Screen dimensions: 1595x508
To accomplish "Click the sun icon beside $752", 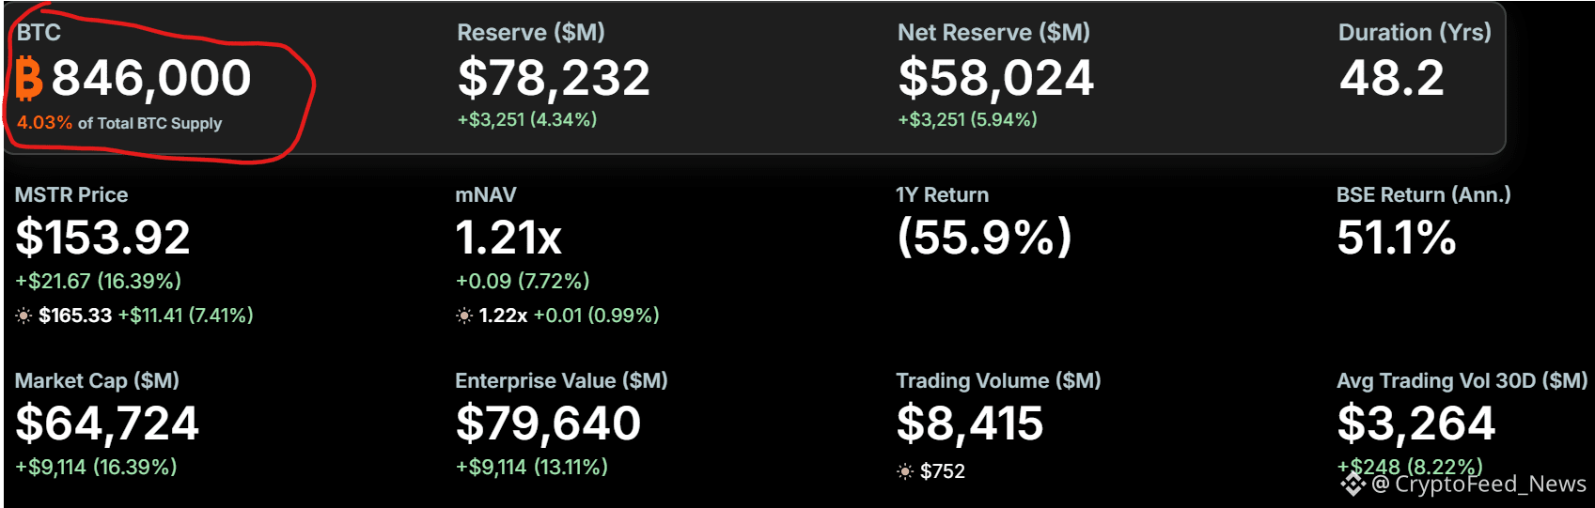I will [905, 471].
